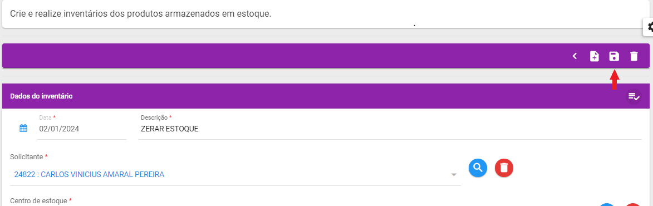Open the calendar icon beside Data field
The height and width of the screenshot is (206, 653).
pyautogui.click(x=23, y=128)
